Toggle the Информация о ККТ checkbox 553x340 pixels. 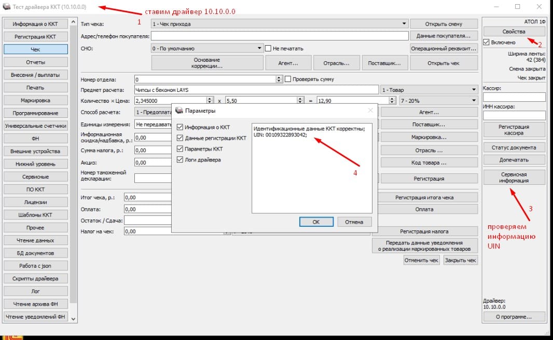tap(180, 127)
